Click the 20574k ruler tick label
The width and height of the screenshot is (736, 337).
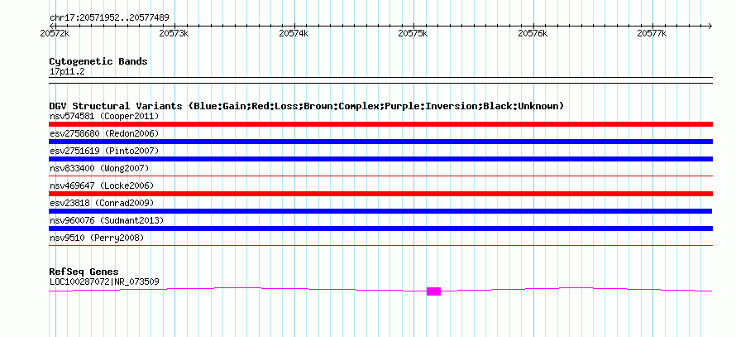point(294,33)
